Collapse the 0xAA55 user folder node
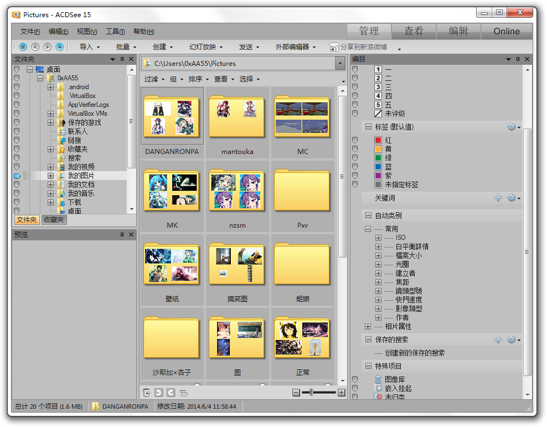 coord(40,78)
